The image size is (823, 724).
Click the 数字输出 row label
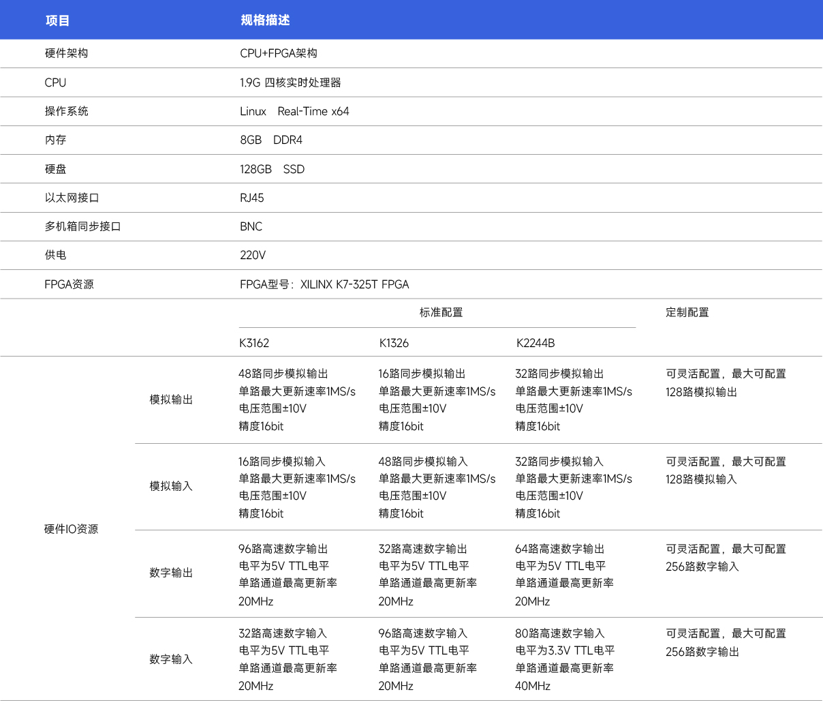[171, 573]
